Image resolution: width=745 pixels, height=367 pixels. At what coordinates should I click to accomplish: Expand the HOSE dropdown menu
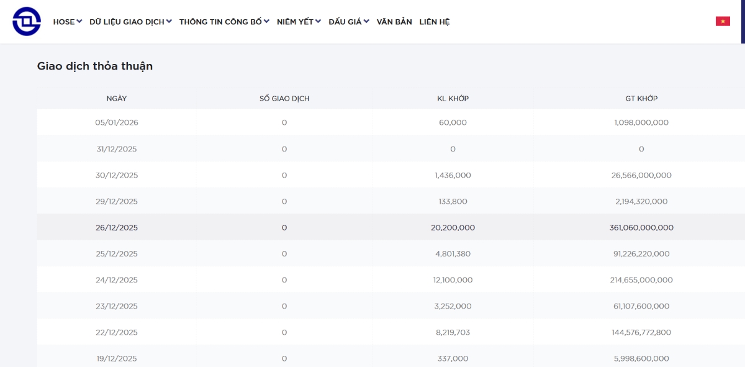coord(67,22)
